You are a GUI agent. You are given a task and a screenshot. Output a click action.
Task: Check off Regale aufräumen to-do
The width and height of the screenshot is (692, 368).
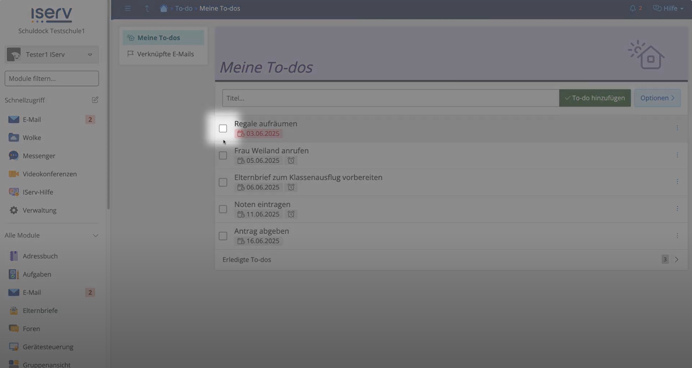223,128
